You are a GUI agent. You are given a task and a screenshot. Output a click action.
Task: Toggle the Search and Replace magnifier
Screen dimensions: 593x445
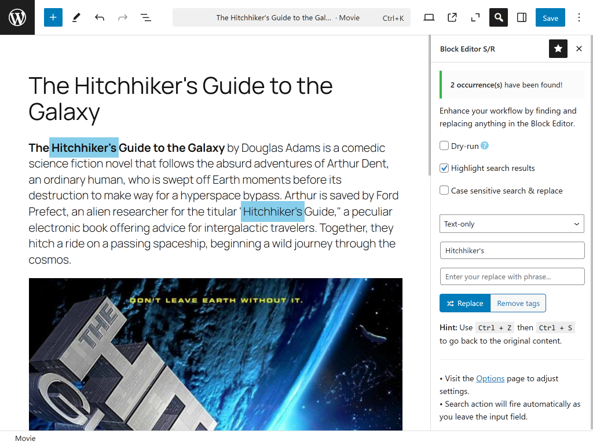[499, 17]
